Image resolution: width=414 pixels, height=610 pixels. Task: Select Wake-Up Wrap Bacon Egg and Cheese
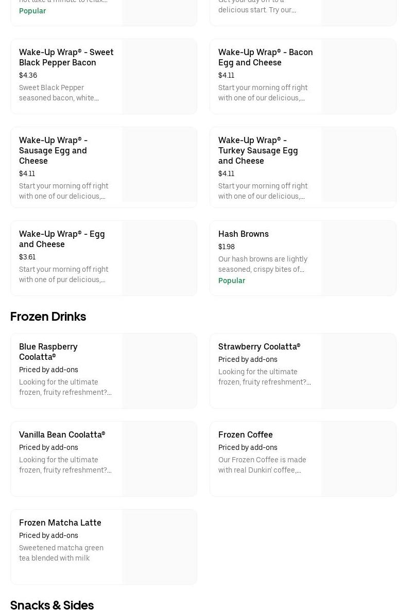[x=265, y=57]
